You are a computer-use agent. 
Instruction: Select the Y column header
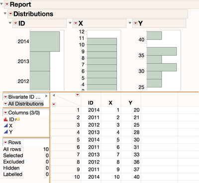tap(130, 103)
